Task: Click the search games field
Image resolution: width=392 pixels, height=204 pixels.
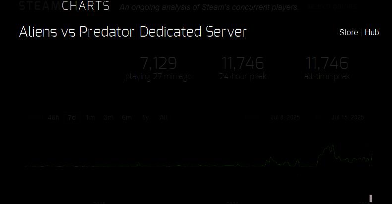Action: (x=332, y=6)
